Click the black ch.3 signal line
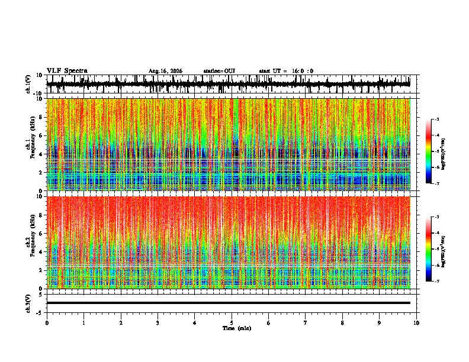This screenshot has width=469, height=362. coord(228,303)
